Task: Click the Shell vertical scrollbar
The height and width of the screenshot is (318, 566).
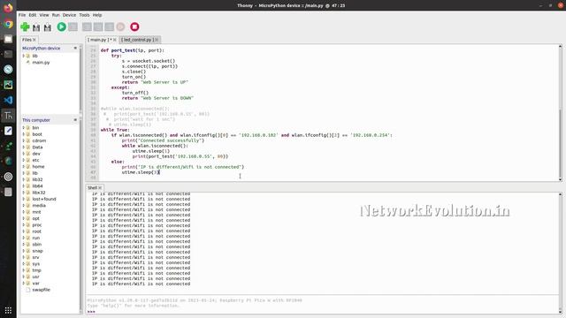Action: pyautogui.click(x=560, y=254)
